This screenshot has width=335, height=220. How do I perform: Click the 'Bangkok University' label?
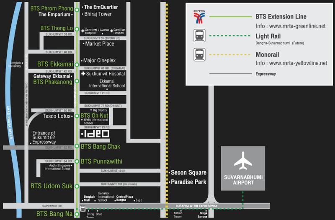point(15,65)
